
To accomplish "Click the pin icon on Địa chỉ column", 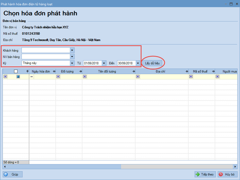I will point(187,71).
